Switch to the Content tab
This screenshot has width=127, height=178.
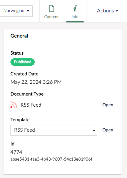point(51,11)
